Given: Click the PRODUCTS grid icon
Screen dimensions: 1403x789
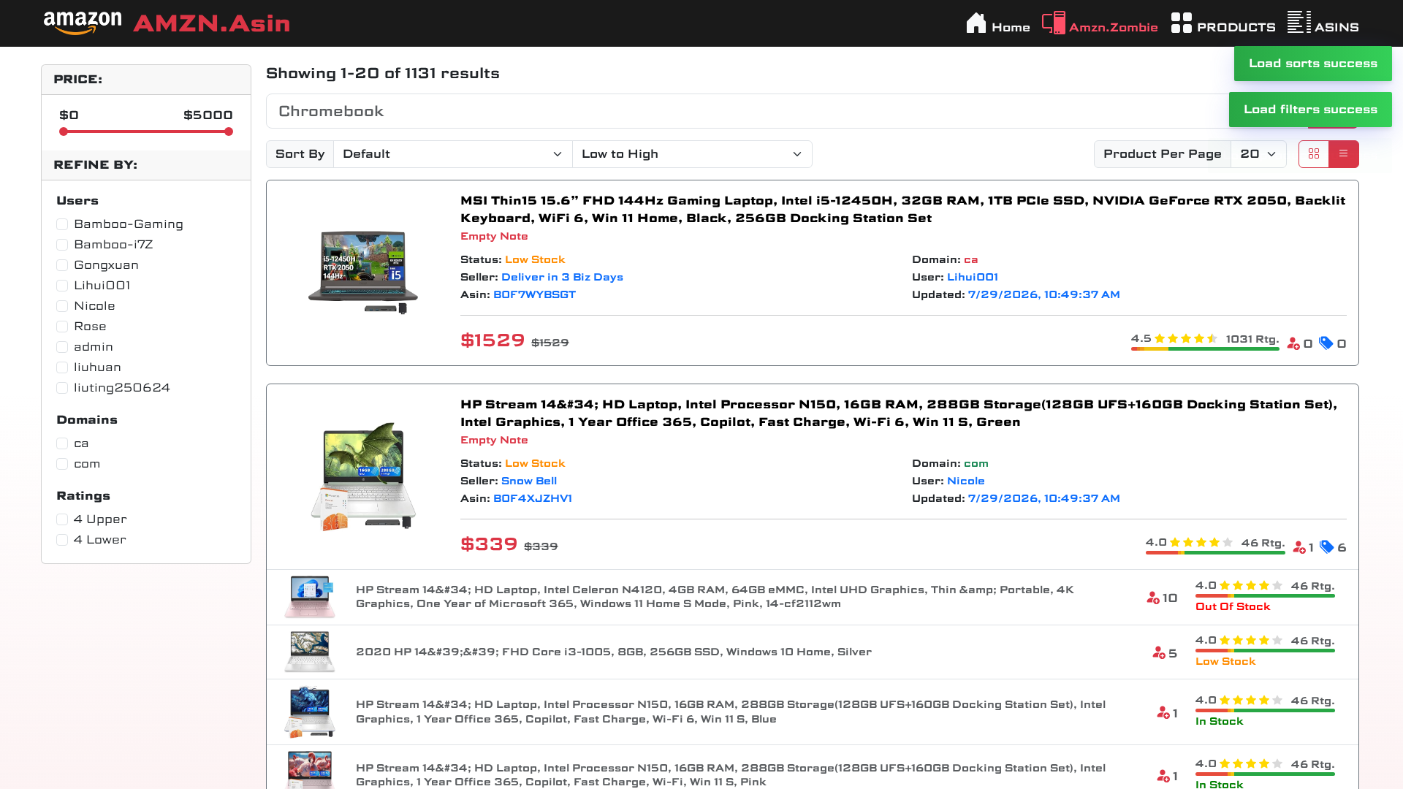Looking at the screenshot, I should tap(1182, 23).
